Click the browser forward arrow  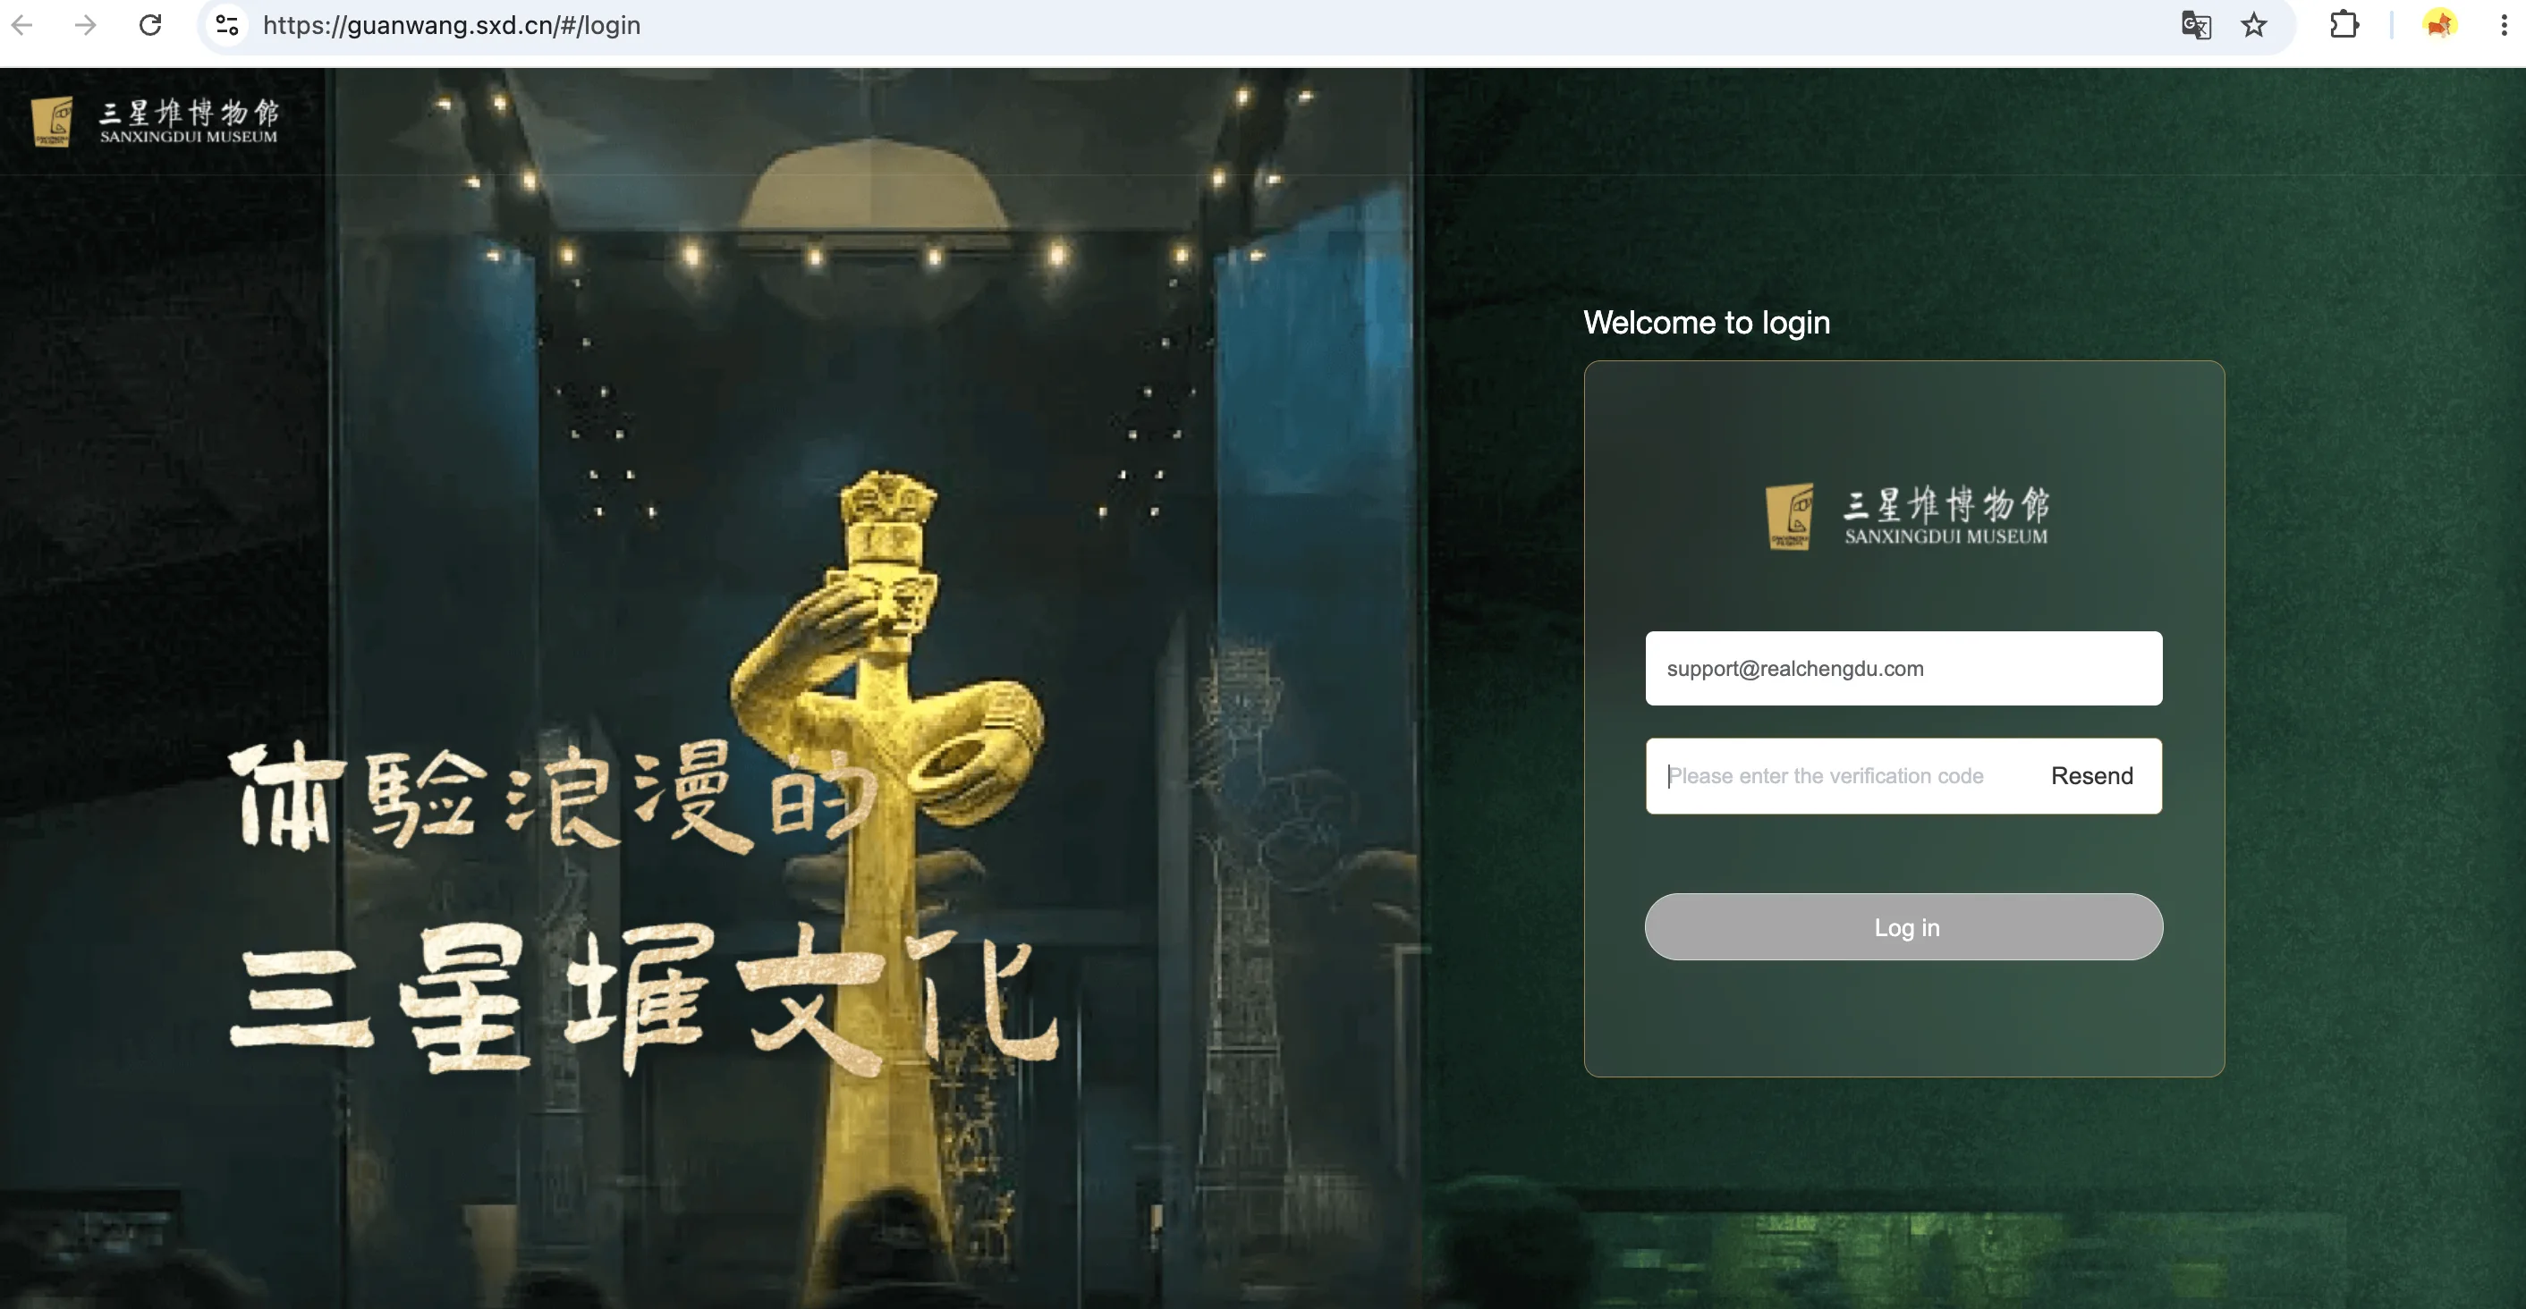pyautogui.click(x=86, y=26)
